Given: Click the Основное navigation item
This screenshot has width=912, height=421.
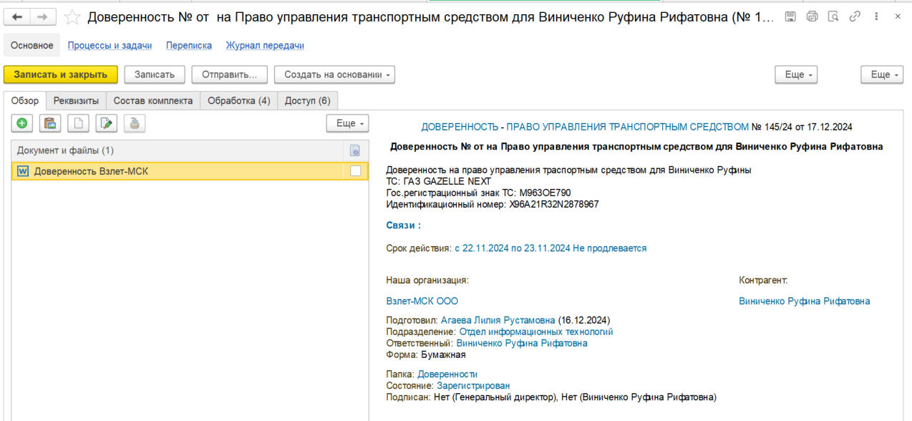Looking at the screenshot, I should (32, 45).
